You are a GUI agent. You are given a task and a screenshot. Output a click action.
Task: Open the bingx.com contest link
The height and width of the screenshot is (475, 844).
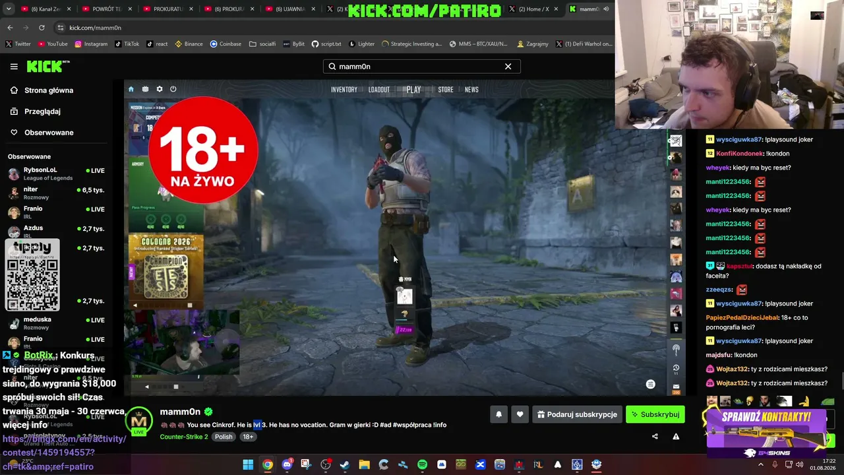click(x=64, y=453)
